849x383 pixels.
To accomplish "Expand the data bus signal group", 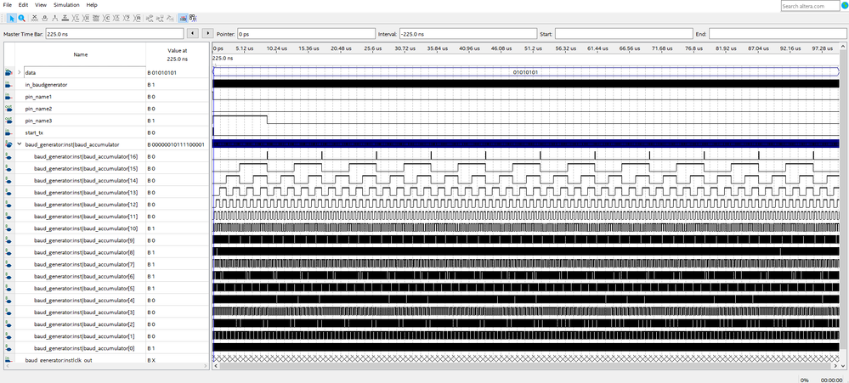I will click(x=20, y=72).
